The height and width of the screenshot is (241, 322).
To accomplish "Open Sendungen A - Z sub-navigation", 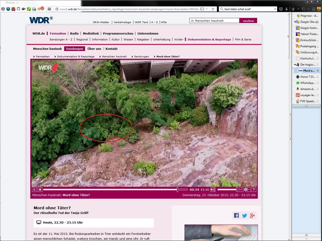I will pyautogui.click(x=61, y=39).
